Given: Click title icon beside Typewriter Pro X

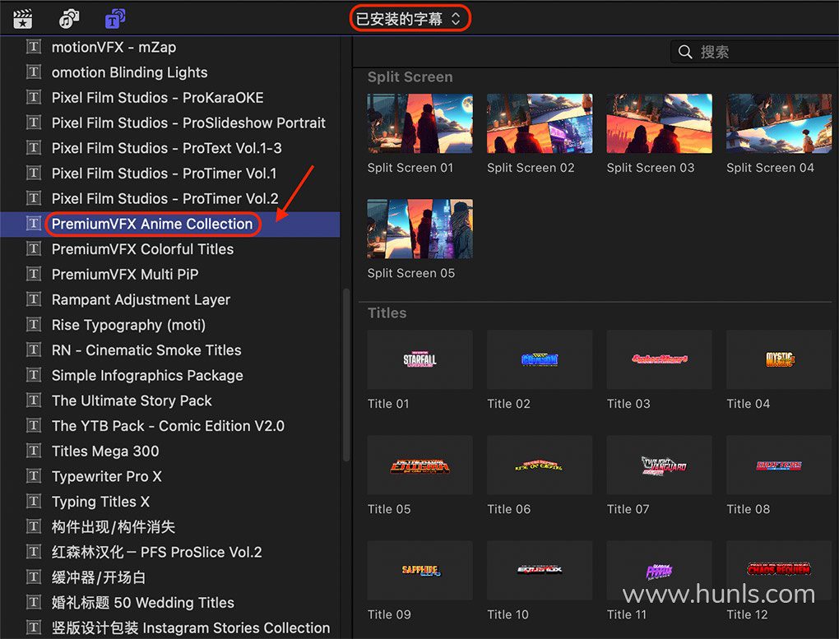Looking at the screenshot, I should (x=34, y=476).
